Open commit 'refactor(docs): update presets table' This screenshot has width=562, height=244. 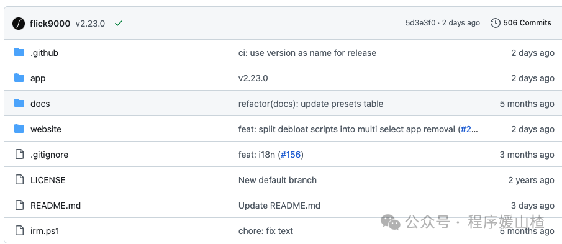pyautogui.click(x=310, y=104)
